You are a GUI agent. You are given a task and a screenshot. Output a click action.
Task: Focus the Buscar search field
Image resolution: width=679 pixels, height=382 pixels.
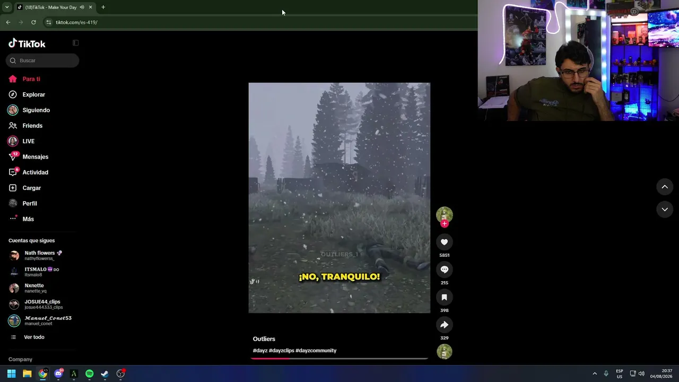point(42,60)
